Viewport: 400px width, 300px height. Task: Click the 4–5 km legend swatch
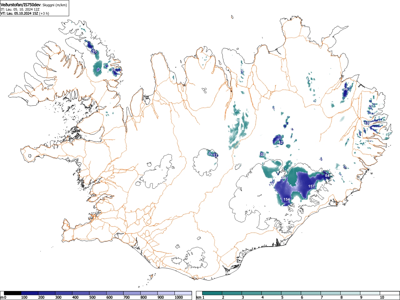(x=272, y=293)
